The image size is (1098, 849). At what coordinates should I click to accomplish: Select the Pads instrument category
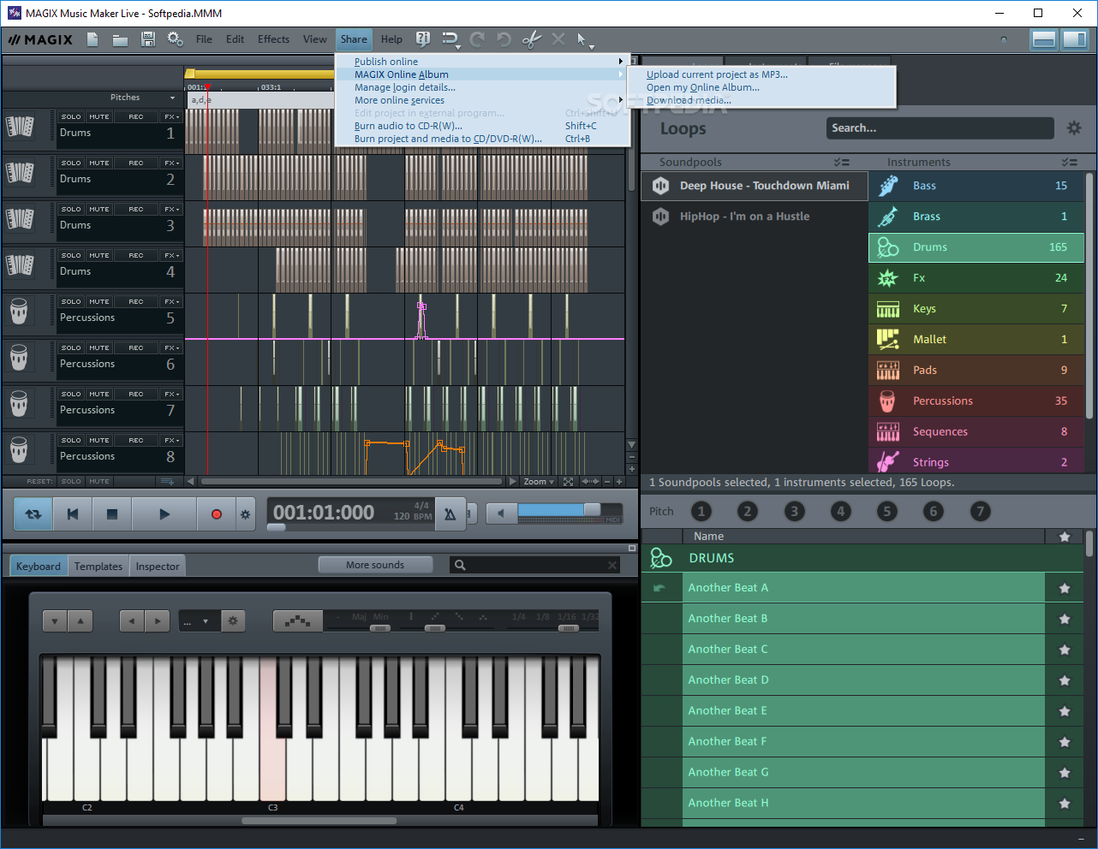[976, 371]
